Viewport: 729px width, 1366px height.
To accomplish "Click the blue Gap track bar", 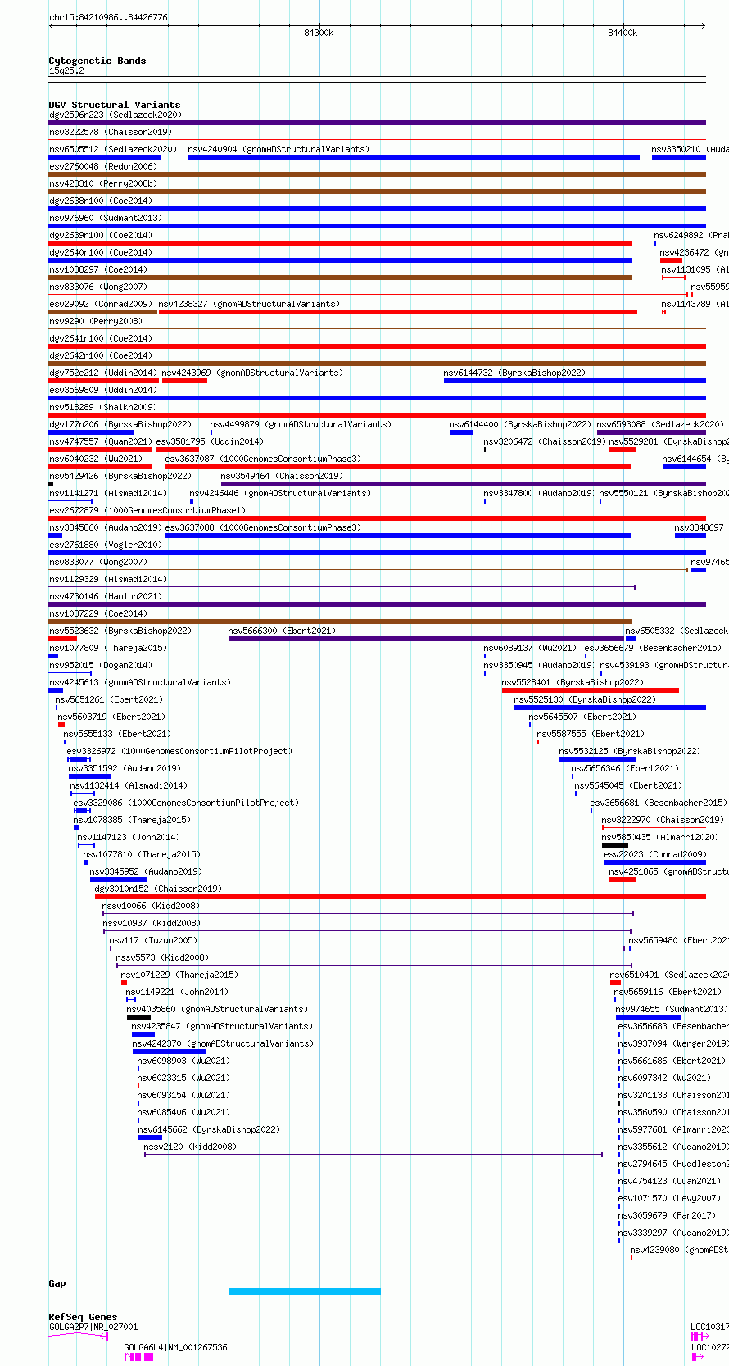I will click(x=305, y=1291).
